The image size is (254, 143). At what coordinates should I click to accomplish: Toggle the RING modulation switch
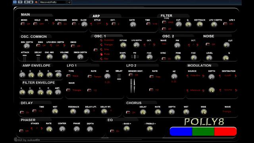click(x=38, y=45)
